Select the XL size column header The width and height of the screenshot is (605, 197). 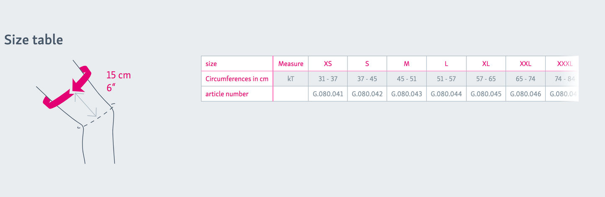[486, 64]
